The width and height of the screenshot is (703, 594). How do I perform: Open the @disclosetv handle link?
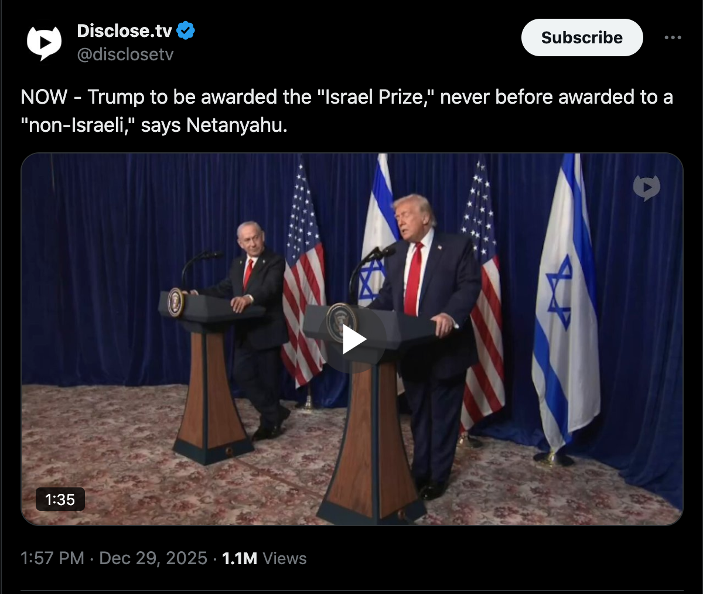[125, 54]
